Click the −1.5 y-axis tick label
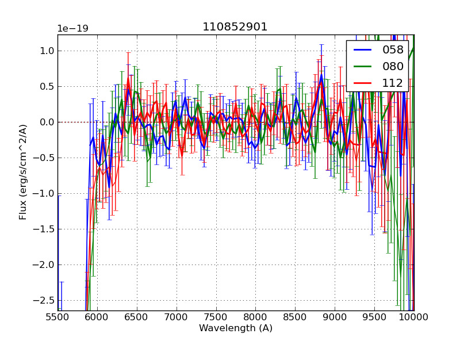The width and height of the screenshot is (460, 345). (x=44, y=229)
